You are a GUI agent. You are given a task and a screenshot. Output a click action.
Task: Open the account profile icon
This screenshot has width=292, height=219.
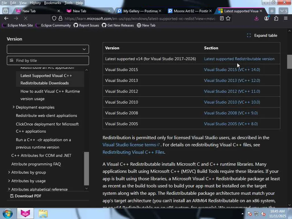tap(267, 19)
